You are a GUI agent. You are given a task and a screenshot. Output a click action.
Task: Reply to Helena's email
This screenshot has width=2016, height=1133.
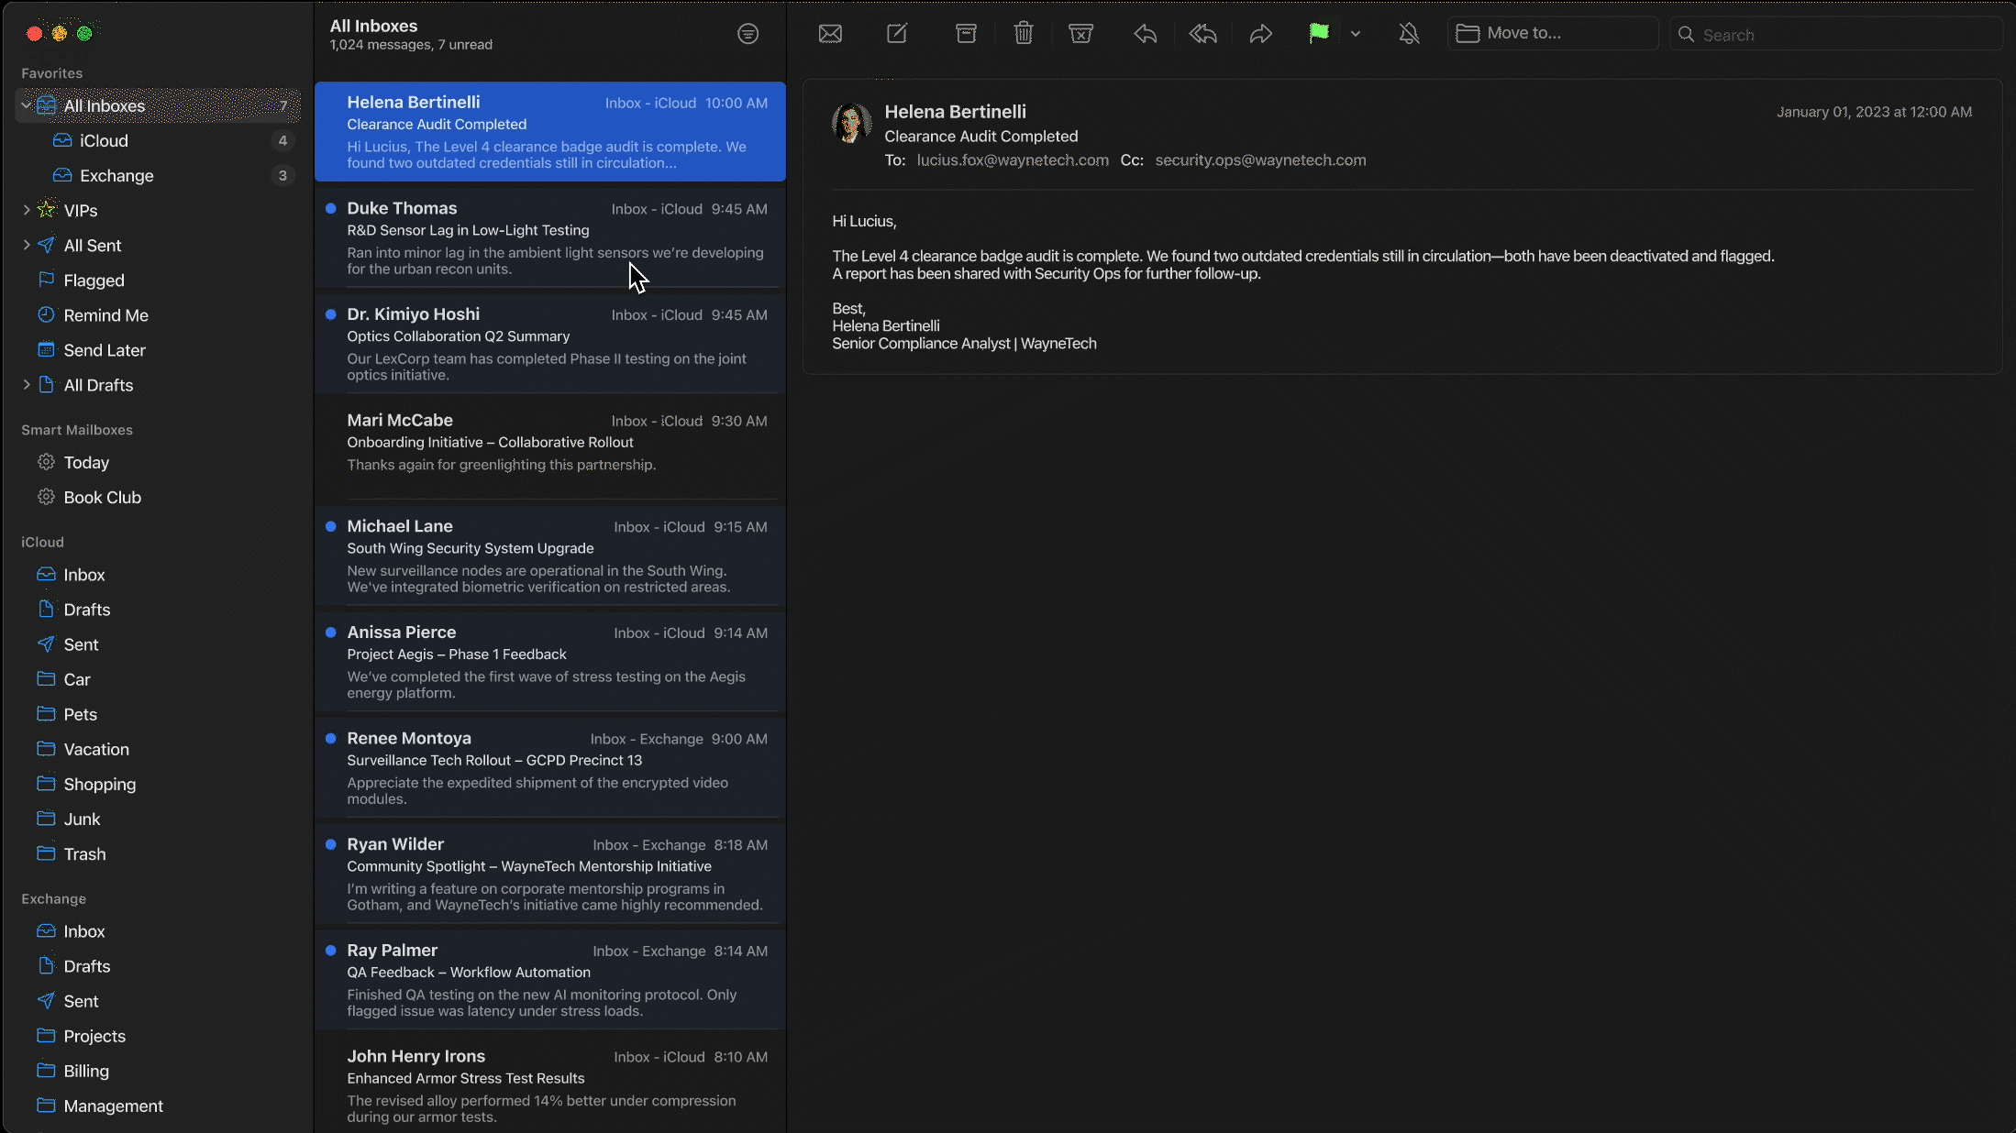1145,34
